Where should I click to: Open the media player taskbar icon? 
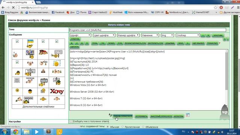point(37,132)
